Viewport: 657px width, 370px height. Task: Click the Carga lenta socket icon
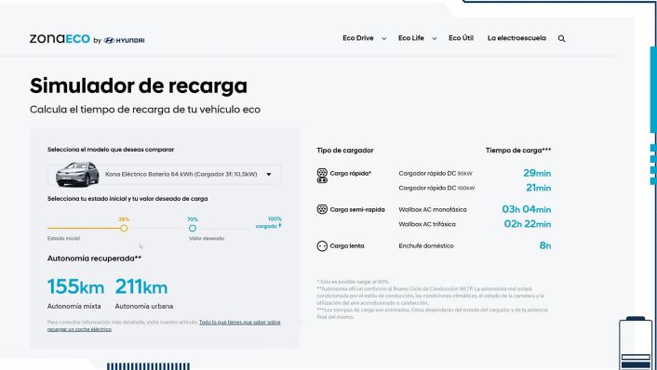322,246
